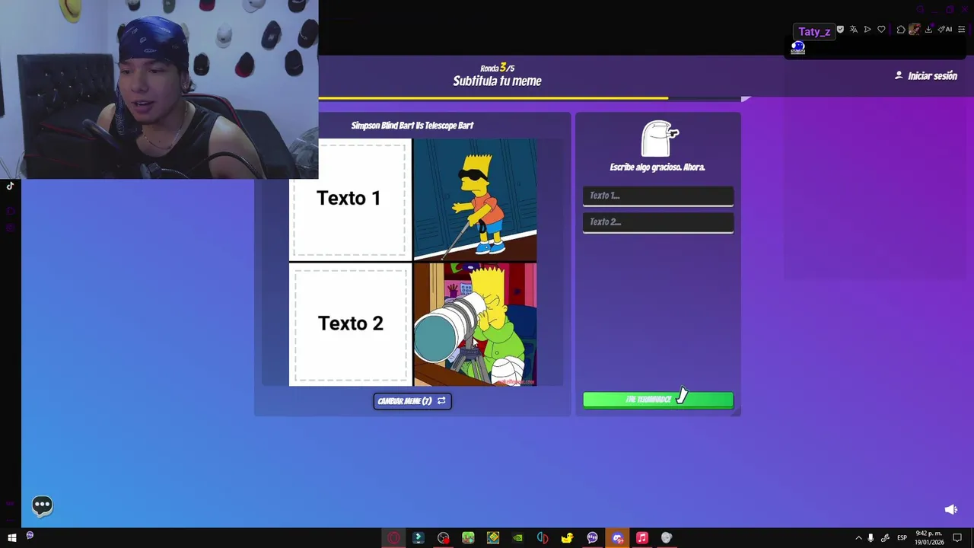The height and width of the screenshot is (548, 974).
Task: Open the Taty_z profile badge
Action: click(814, 31)
